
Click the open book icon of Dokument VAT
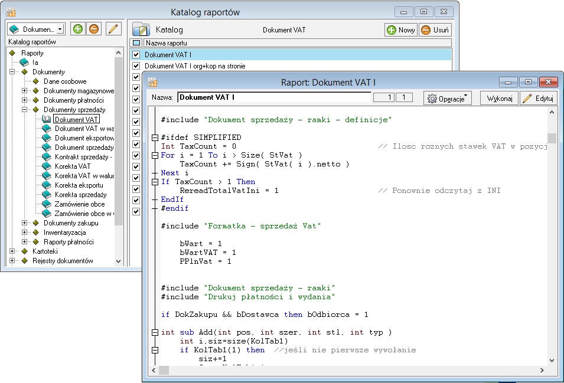[x=47, y=119]
